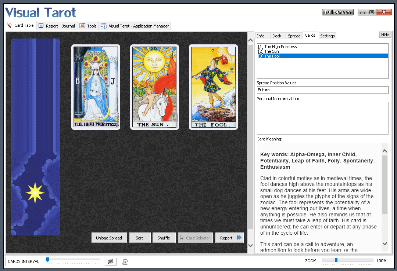Click the Zoom slider handle
Viewport: 397px width, 271px height.
336,260
